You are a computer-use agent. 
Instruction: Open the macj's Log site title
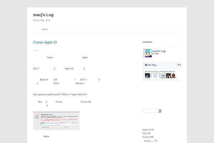click(x=43, y=15)
